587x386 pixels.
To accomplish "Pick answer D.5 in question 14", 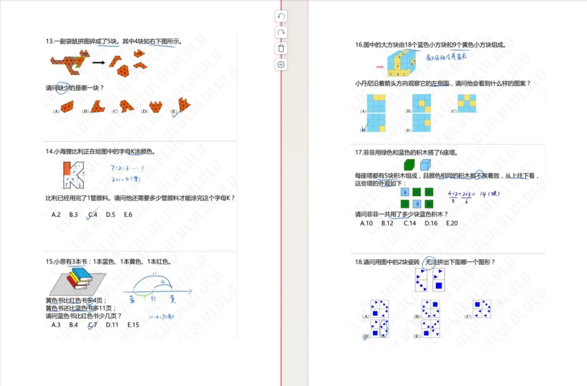I will [x=110, y=214].
